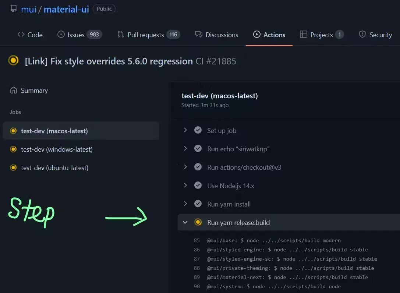Collapse the 'Run yarn release:build' step
This screenshot has height=293, width=400.
[x=185, y=222]
